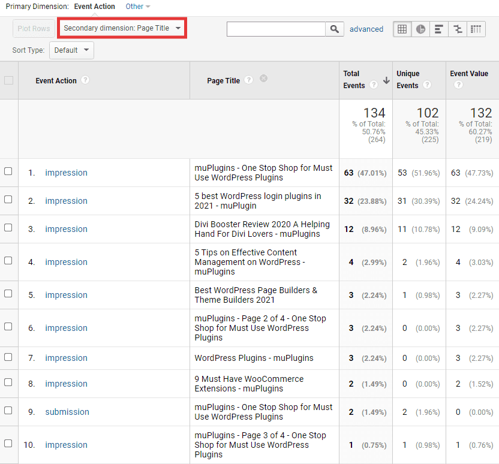Switch to Pivot table view
The image size is (499, 464).
click(476, 29)
